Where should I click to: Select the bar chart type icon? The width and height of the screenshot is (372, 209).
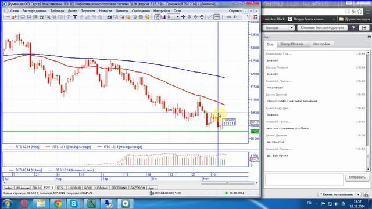163,17
